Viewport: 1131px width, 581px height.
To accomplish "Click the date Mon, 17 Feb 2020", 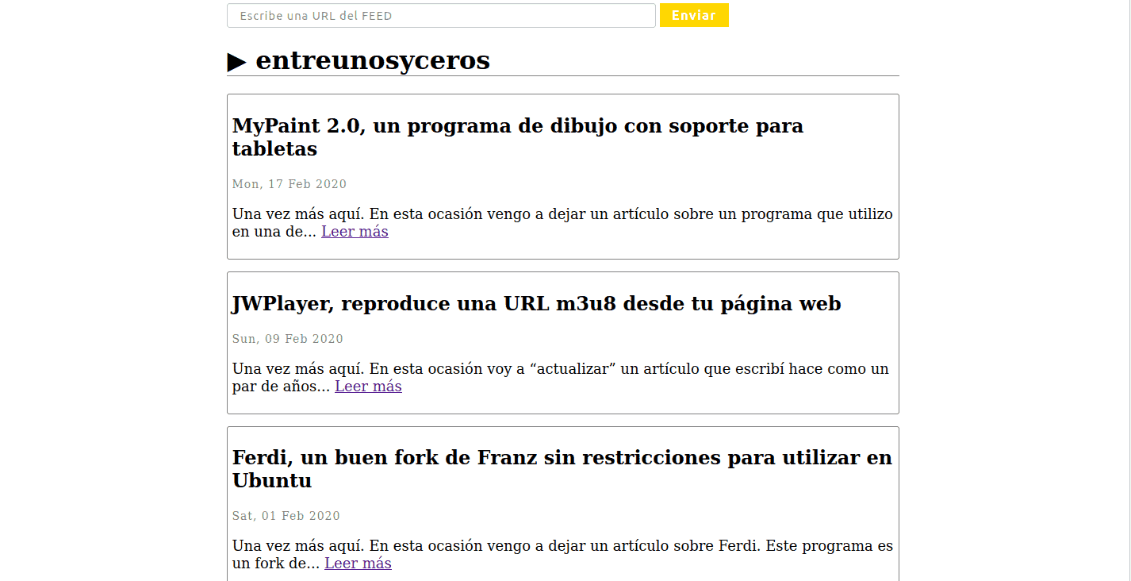I will point(289,183).
